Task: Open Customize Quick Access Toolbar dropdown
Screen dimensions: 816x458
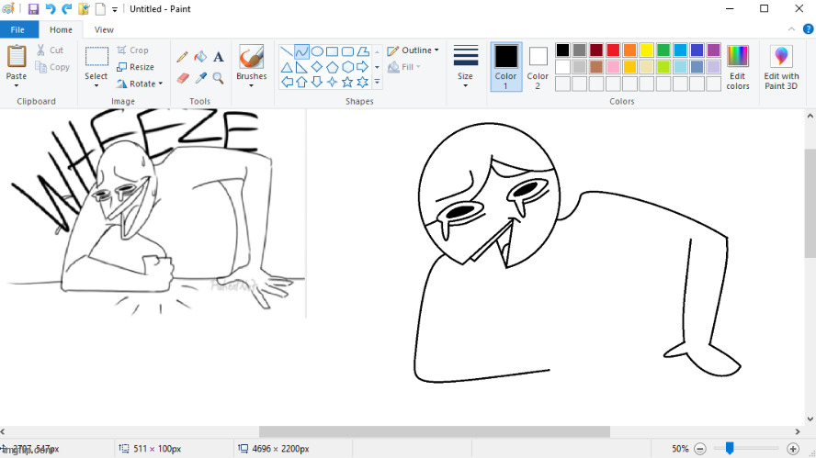Action: point(115,9)
